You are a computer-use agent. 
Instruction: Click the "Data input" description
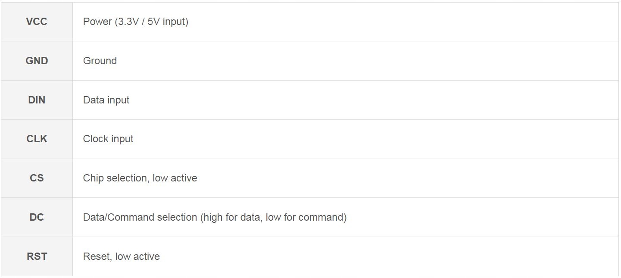tap(106, 100)
